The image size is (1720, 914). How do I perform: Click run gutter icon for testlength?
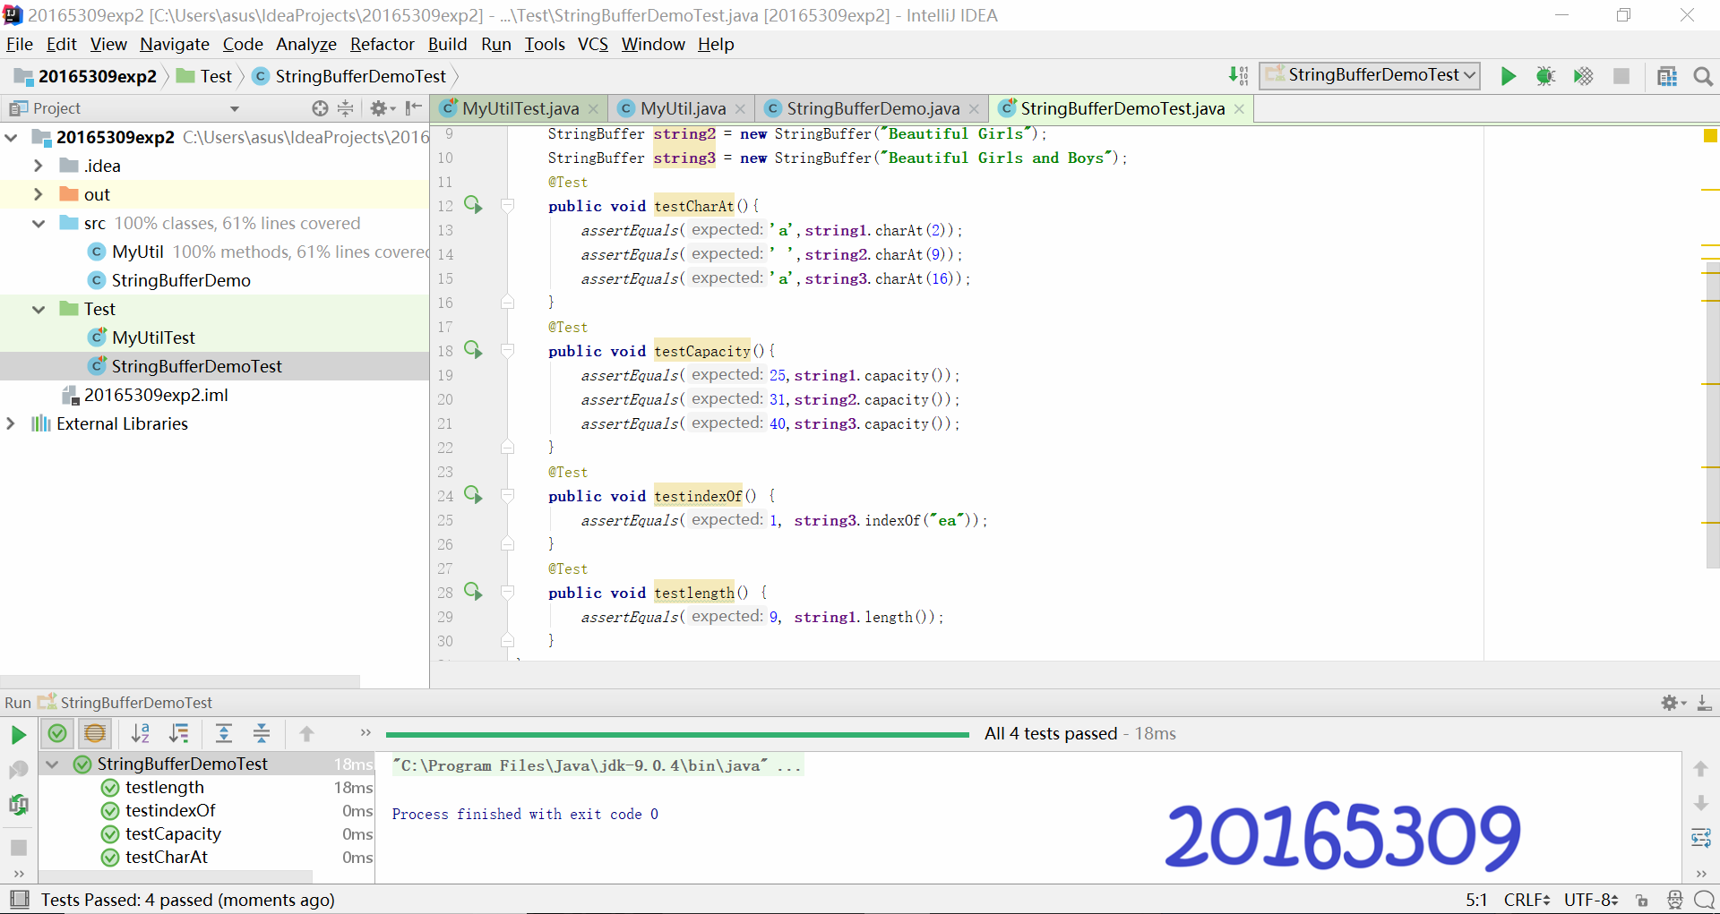coord(473,593)
